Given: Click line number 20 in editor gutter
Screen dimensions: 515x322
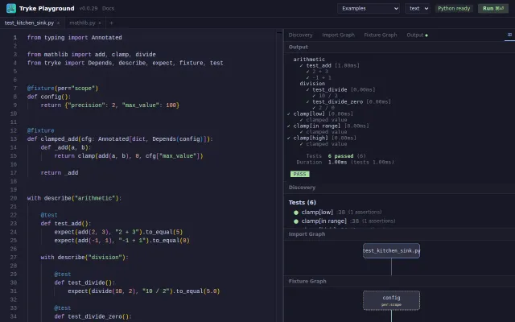Looking at the screenshot, I should pyautogui.click(x=14, y=198).
